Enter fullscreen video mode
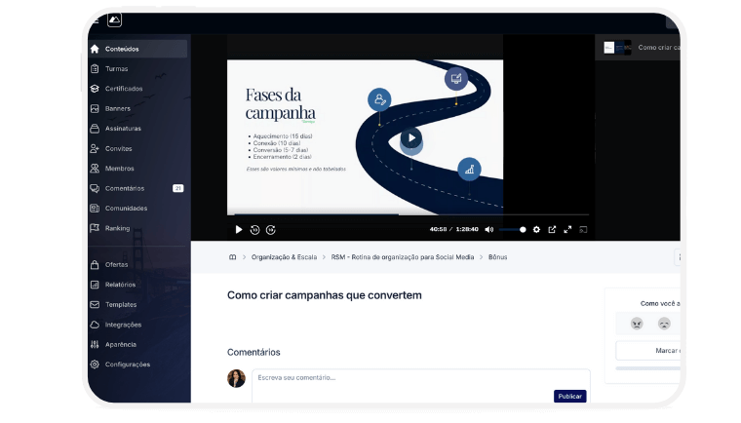The image size is (741, 423). pos(567,230)
